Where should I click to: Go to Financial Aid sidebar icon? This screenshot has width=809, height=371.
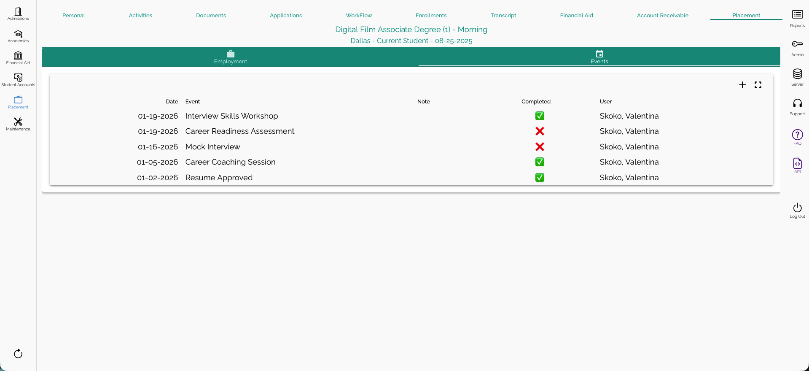[18, 58]
